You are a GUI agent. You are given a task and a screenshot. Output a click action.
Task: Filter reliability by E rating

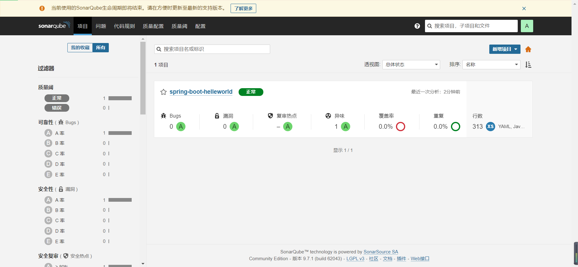click(x=88, y=174)
